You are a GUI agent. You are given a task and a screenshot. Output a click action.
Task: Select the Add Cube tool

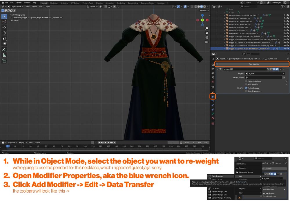click(4, 61)
